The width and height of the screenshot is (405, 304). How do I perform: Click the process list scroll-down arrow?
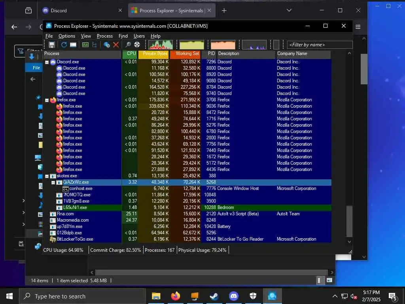[349, 242]
